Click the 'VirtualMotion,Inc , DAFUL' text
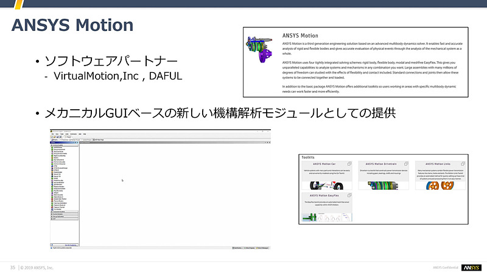Screen dimensions: 487x273 (117, 76)
